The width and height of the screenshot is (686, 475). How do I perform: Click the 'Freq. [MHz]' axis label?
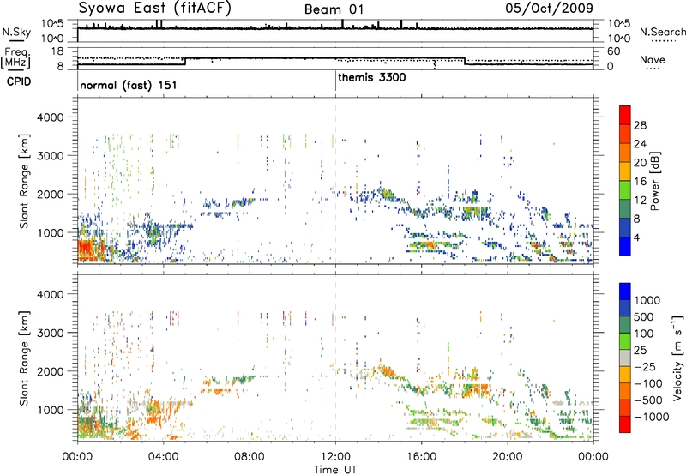pos(16,58)
